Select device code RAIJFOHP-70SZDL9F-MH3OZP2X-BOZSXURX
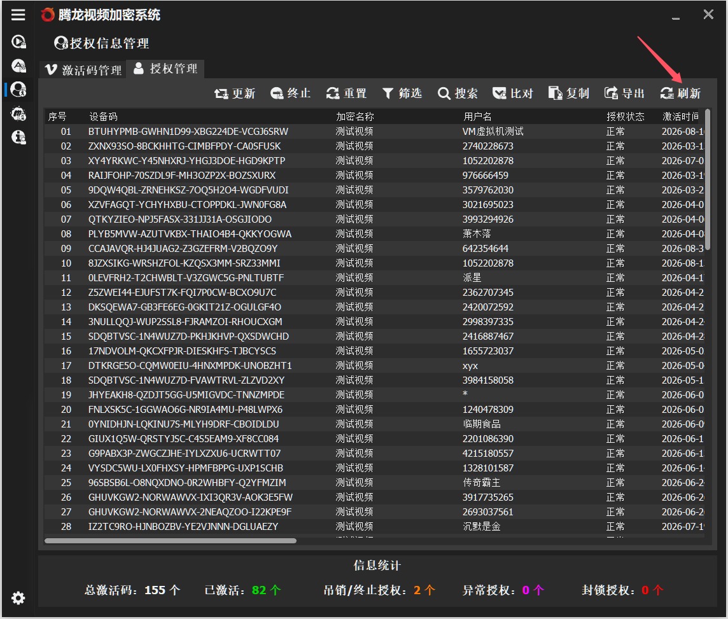728x619 pixels. (182, 176)
